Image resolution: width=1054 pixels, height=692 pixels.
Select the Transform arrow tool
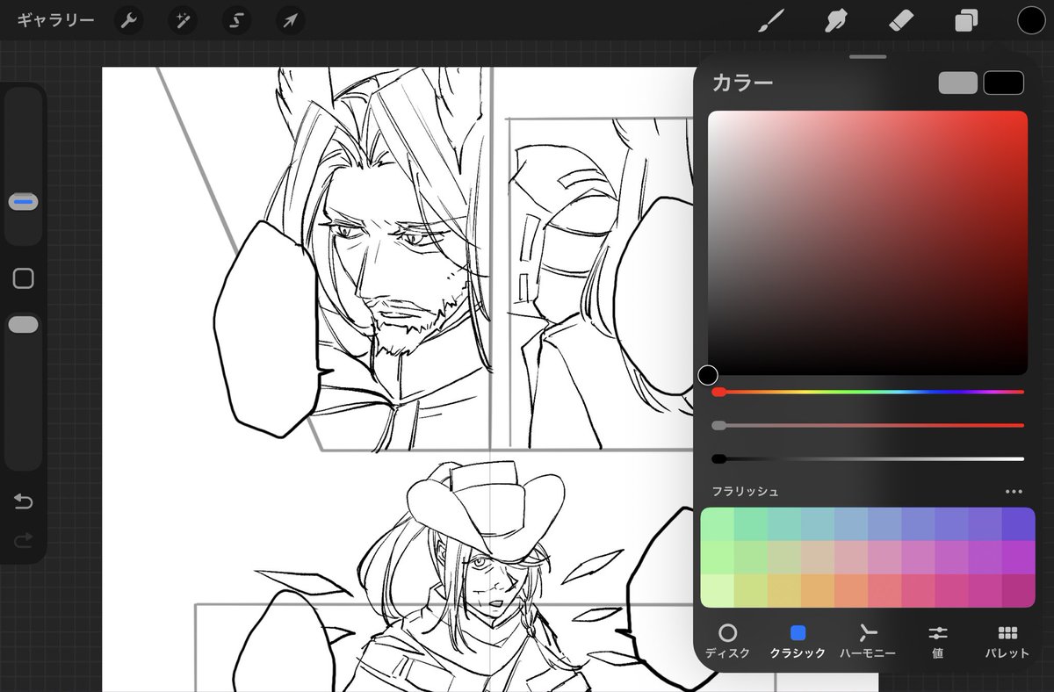(x=290, y=20)
